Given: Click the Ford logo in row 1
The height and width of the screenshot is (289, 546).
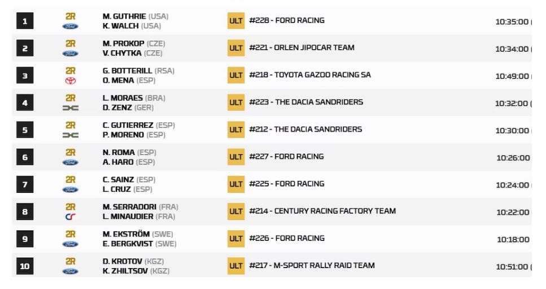Looking at the screenshot, I should 71,27.
